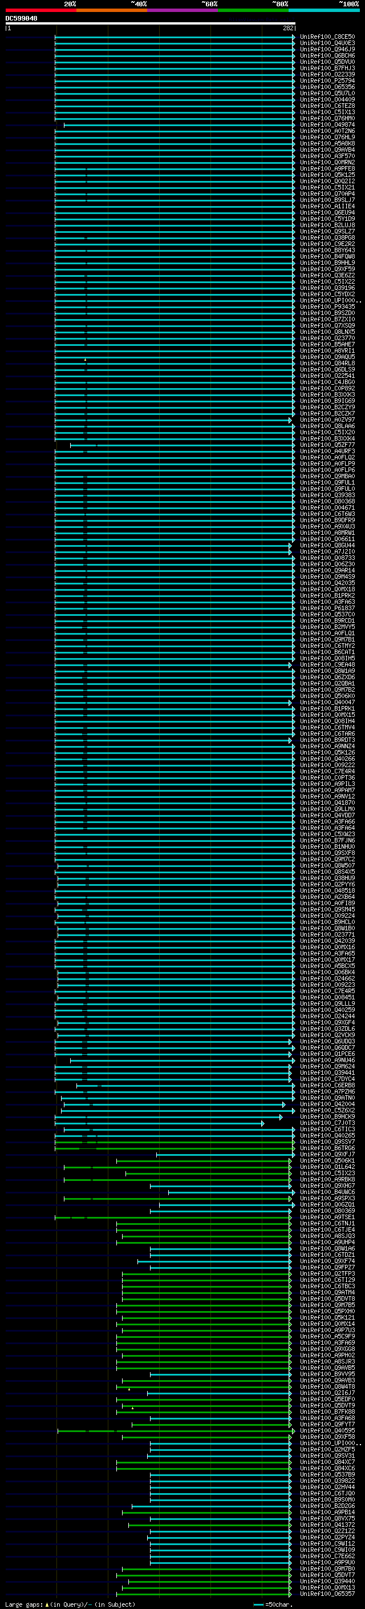
Task: Select the UniRef100_C7J0T3 label
Action: coord(327,1123)
